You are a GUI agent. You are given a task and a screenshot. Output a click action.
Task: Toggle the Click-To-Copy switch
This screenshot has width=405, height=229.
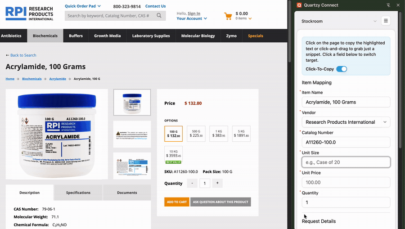click(x=342, y=69)
